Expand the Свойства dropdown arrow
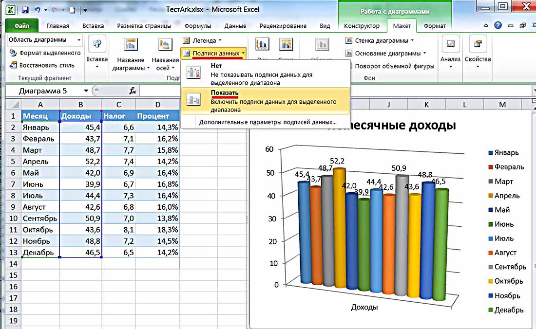Image resolution: width=536 pixels, height=329 pixels. [478, 67]
